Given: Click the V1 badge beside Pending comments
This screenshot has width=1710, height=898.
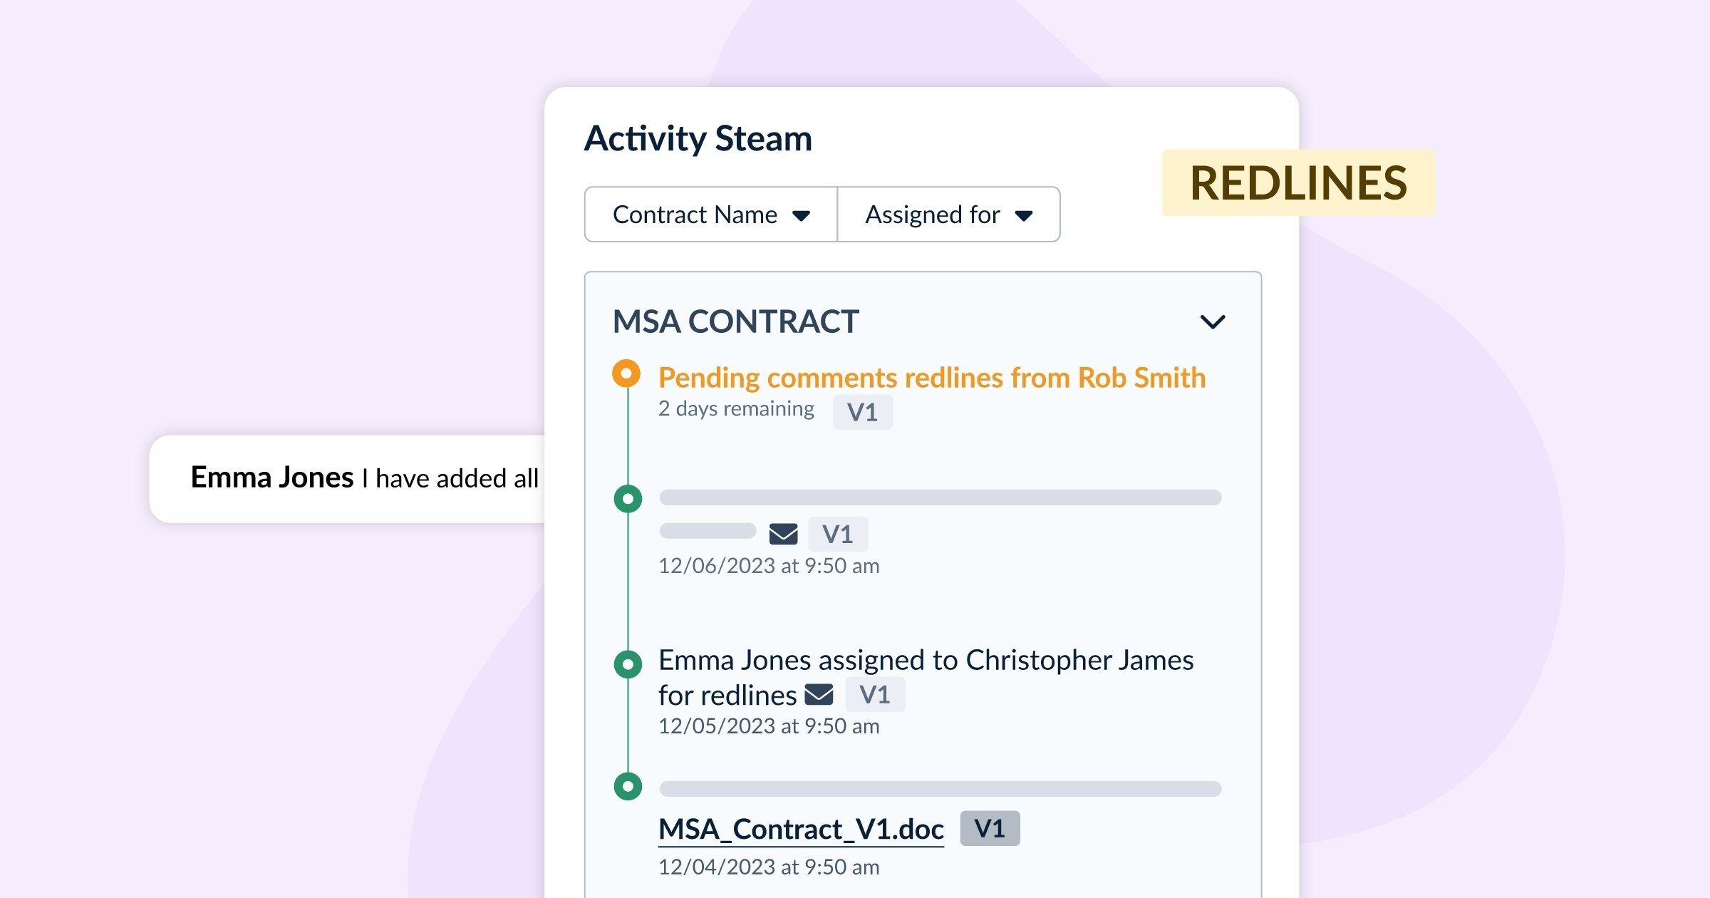Looking at the screenshot, I should tap(863, 411).
